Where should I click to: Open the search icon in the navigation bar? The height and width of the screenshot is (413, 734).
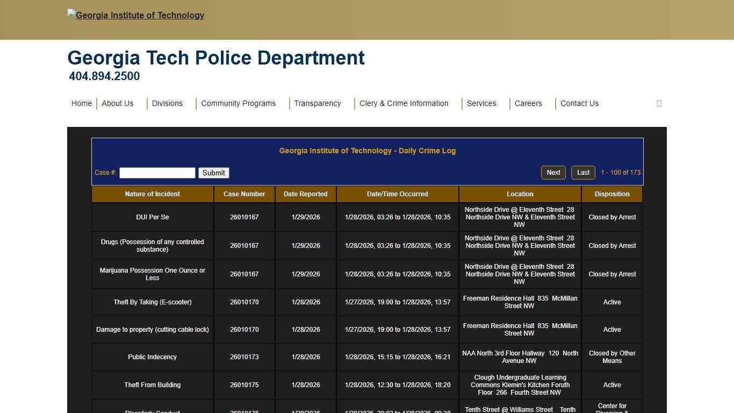659,103
